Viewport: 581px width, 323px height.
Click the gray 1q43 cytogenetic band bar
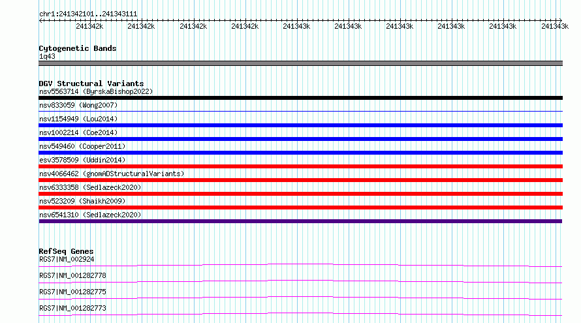tap(300, 63)
